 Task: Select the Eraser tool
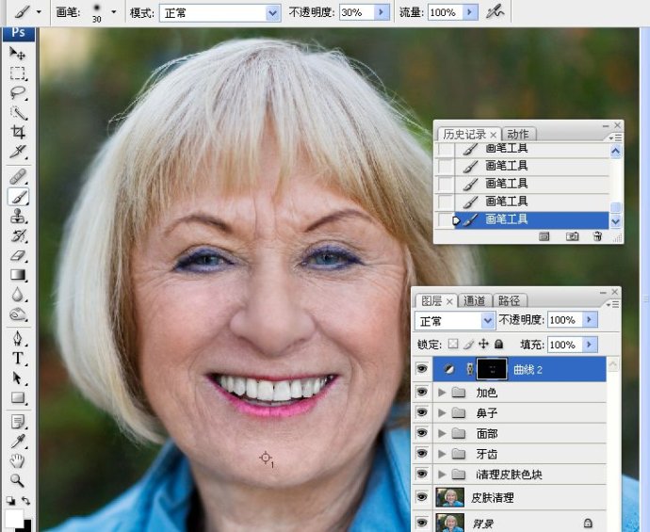point(17,255)
